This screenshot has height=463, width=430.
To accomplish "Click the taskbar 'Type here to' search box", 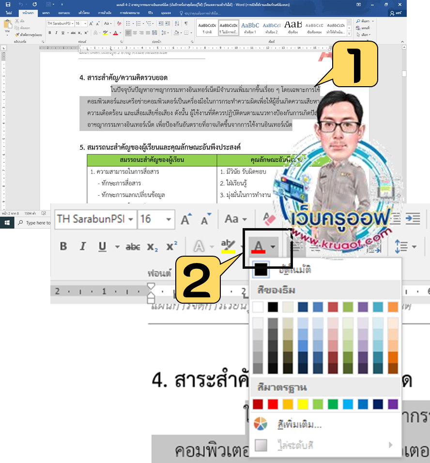I will click(x=36, y=223).
